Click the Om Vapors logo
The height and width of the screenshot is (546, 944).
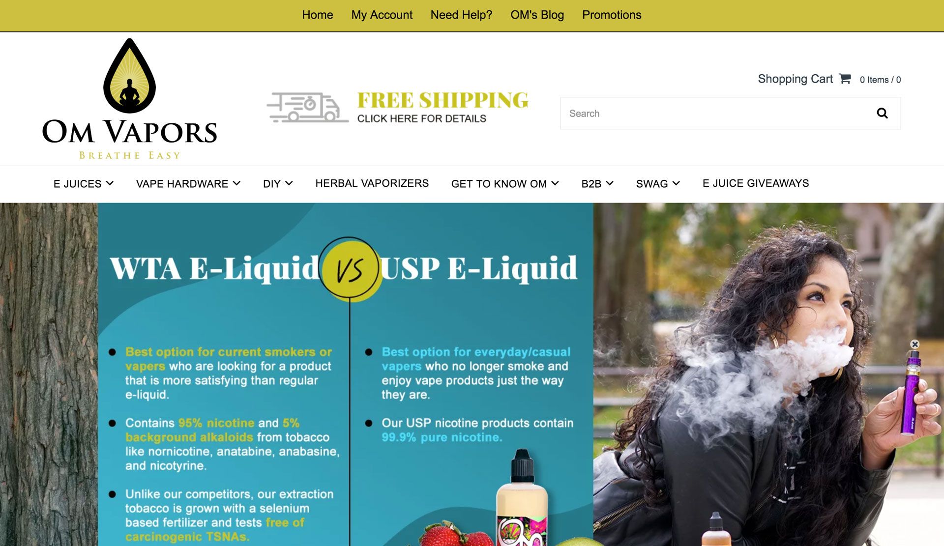point(130,99)
